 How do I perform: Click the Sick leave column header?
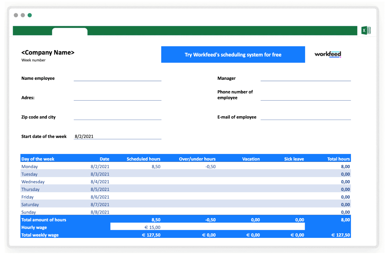click(294, 159)
